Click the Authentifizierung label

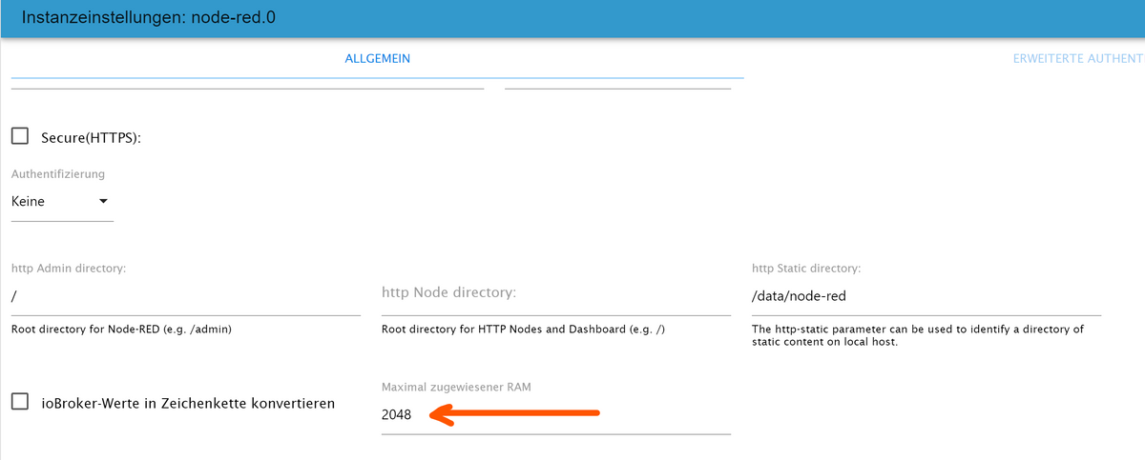click(x=58, y=174)
